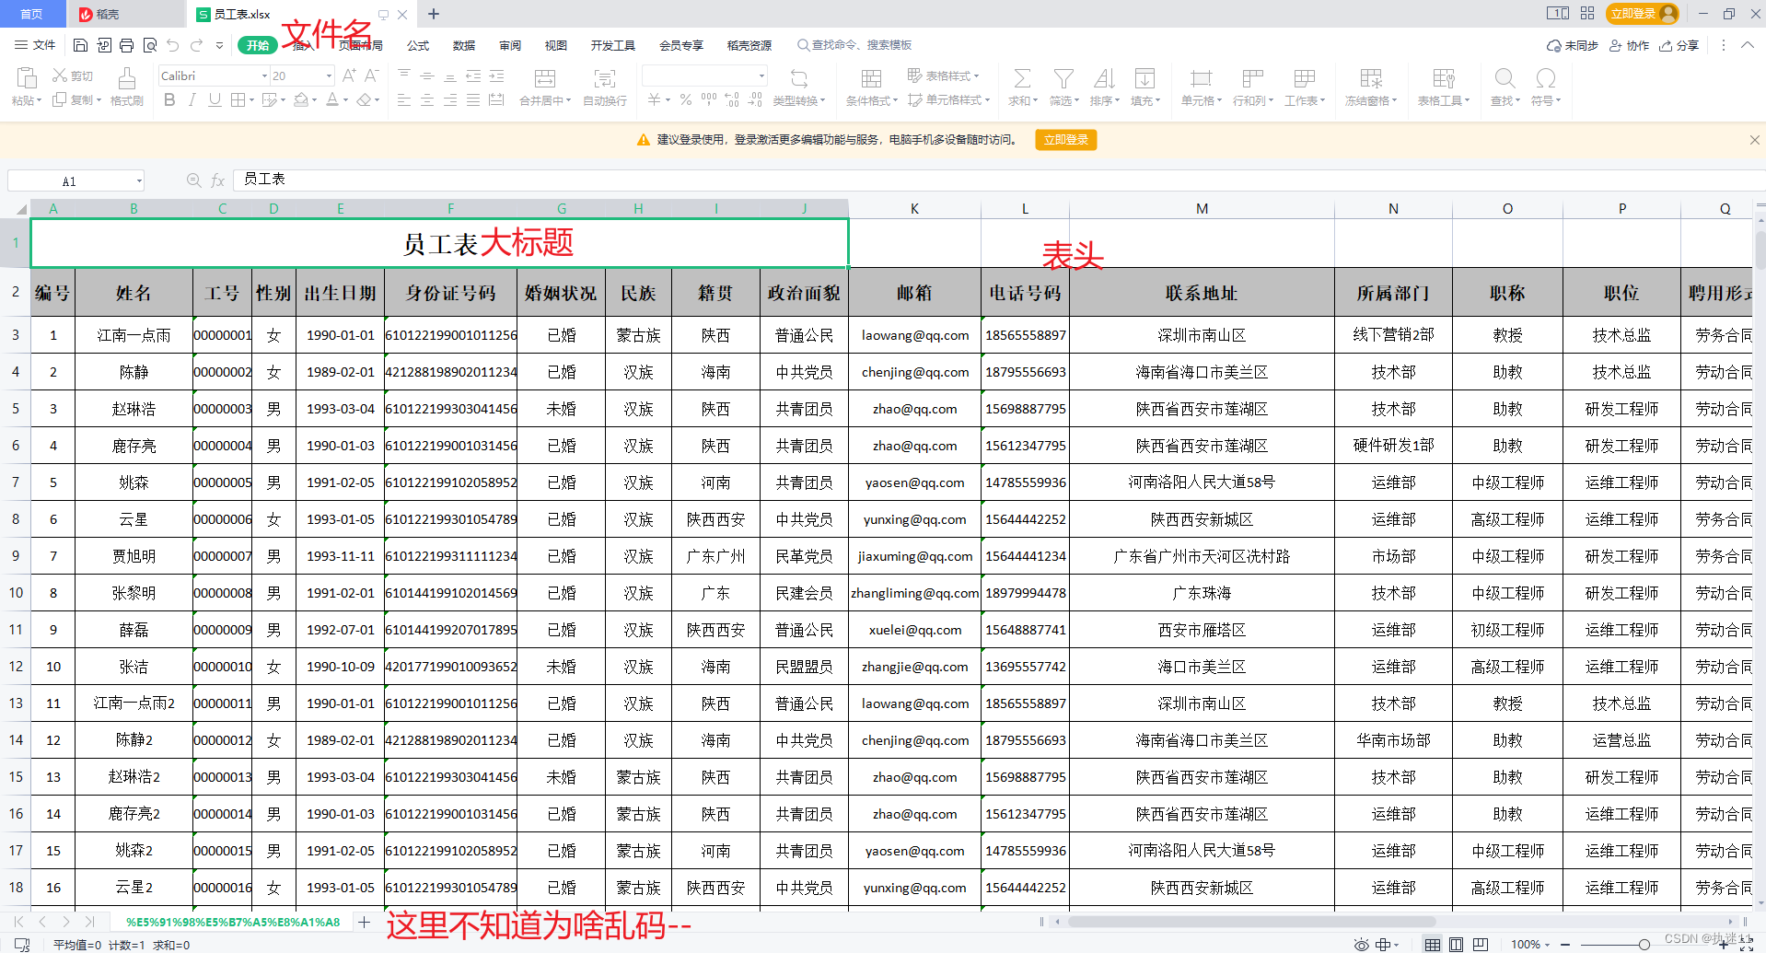Click the Table Tools (表格工具) icon

1444,78
